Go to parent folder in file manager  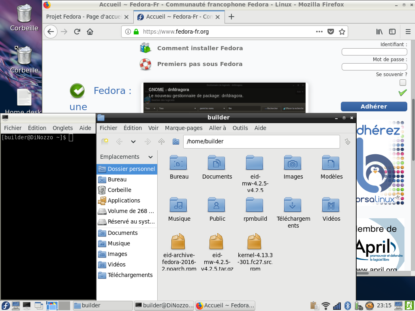pos(161,141)
